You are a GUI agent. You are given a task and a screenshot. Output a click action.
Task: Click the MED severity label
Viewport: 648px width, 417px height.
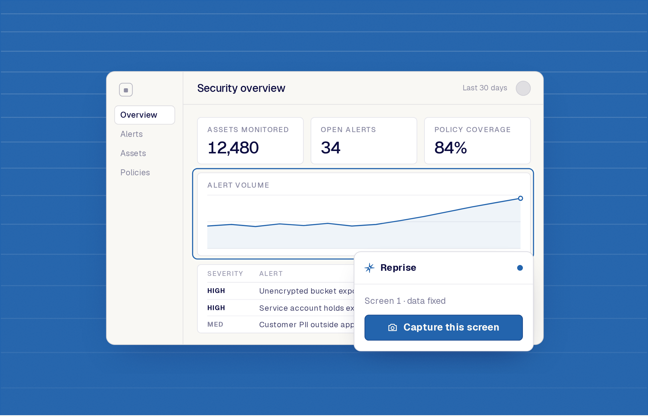click(x=215, y=325)
